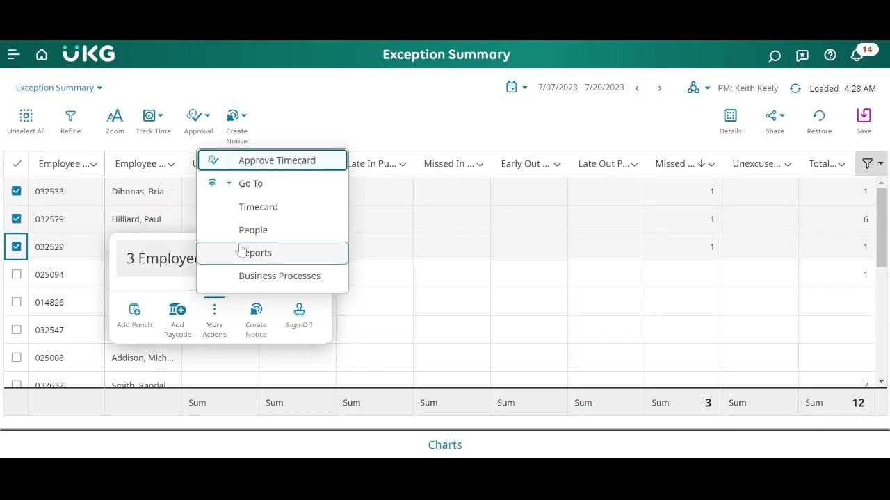
Task: Select Approve Timecard from the menu
Action: 273,160
